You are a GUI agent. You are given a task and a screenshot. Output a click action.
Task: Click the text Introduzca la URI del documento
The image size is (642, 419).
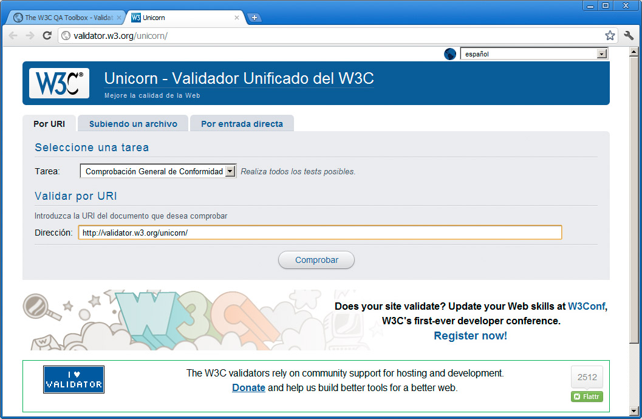131,216
